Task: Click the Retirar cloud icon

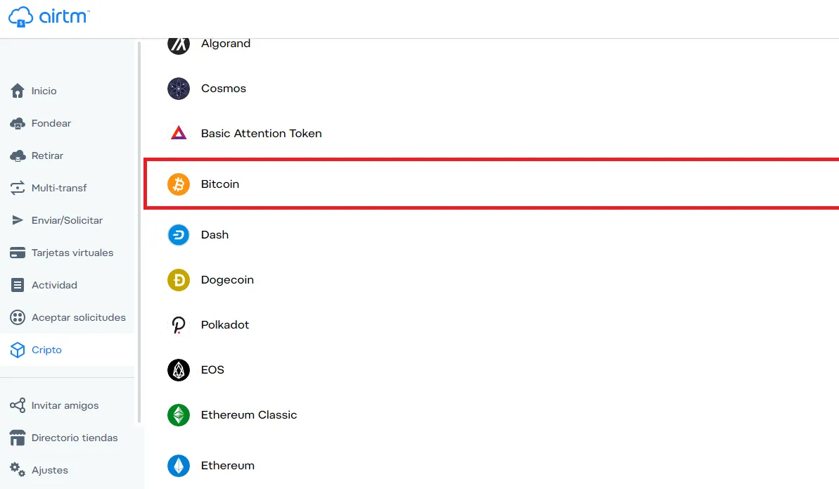Action: click(x=17, y=155)
